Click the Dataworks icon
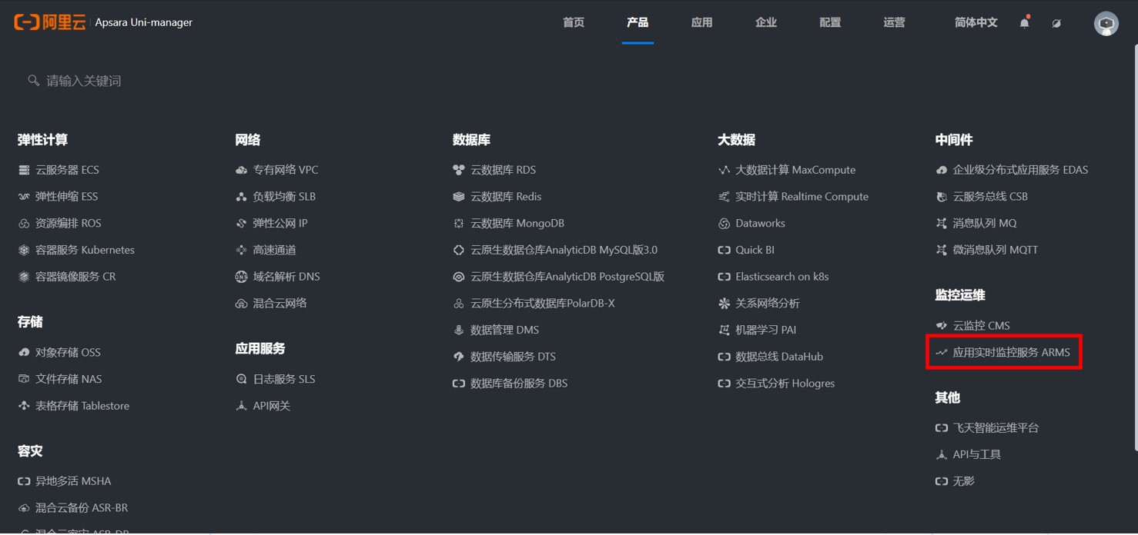The width and height of the screenshot is (1138, 535). 724,224
